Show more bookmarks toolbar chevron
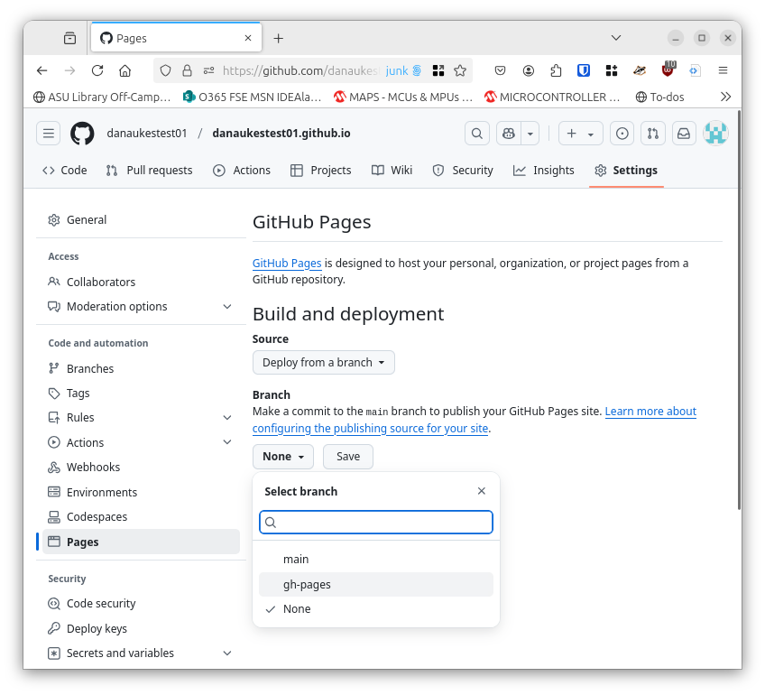Image resolution: width=765 pixels, height=695 pixels. tap(726, 97)
